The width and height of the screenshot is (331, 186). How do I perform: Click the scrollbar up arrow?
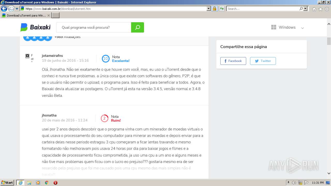[329, 24]
